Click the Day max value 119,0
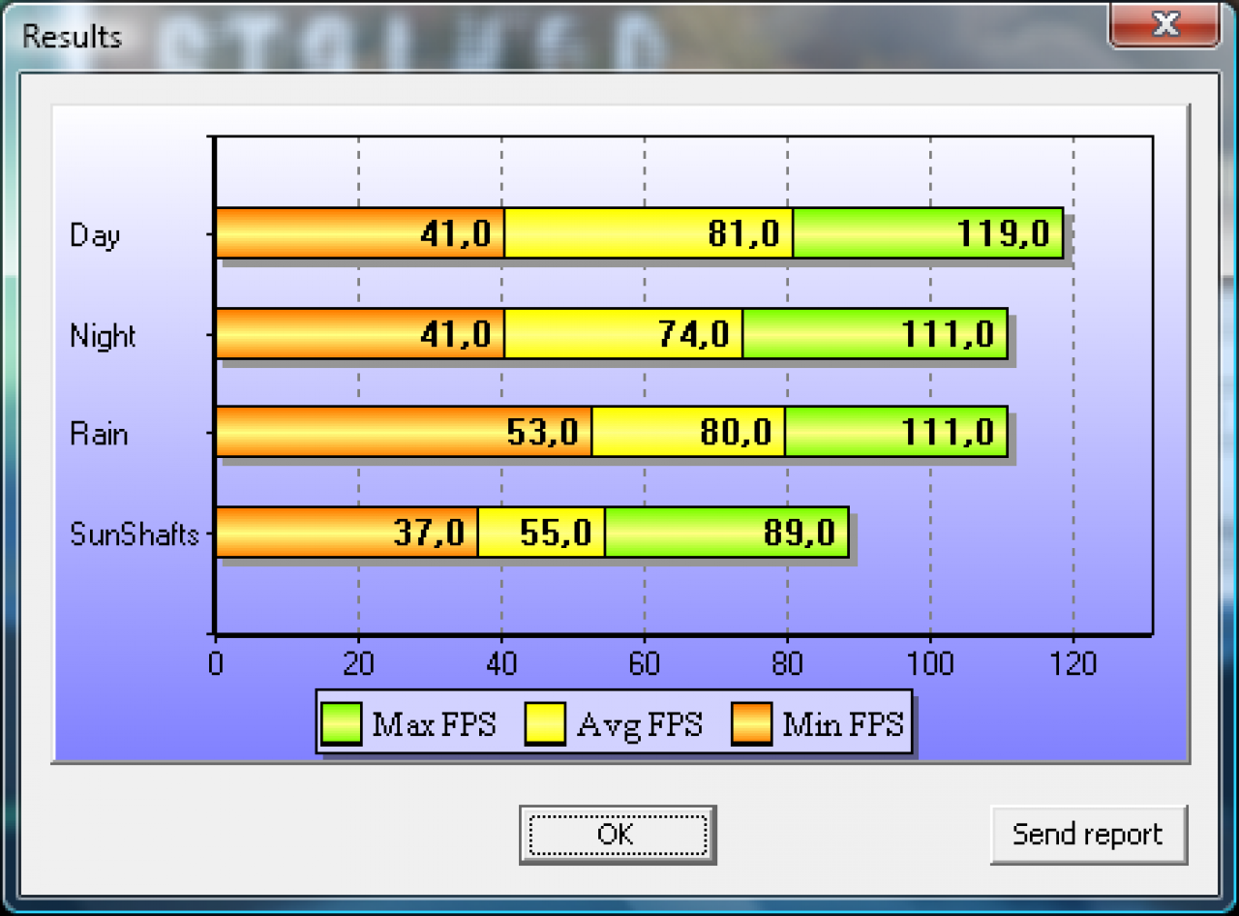This screenshot has width=1239, height=916. pos(1004,233)
